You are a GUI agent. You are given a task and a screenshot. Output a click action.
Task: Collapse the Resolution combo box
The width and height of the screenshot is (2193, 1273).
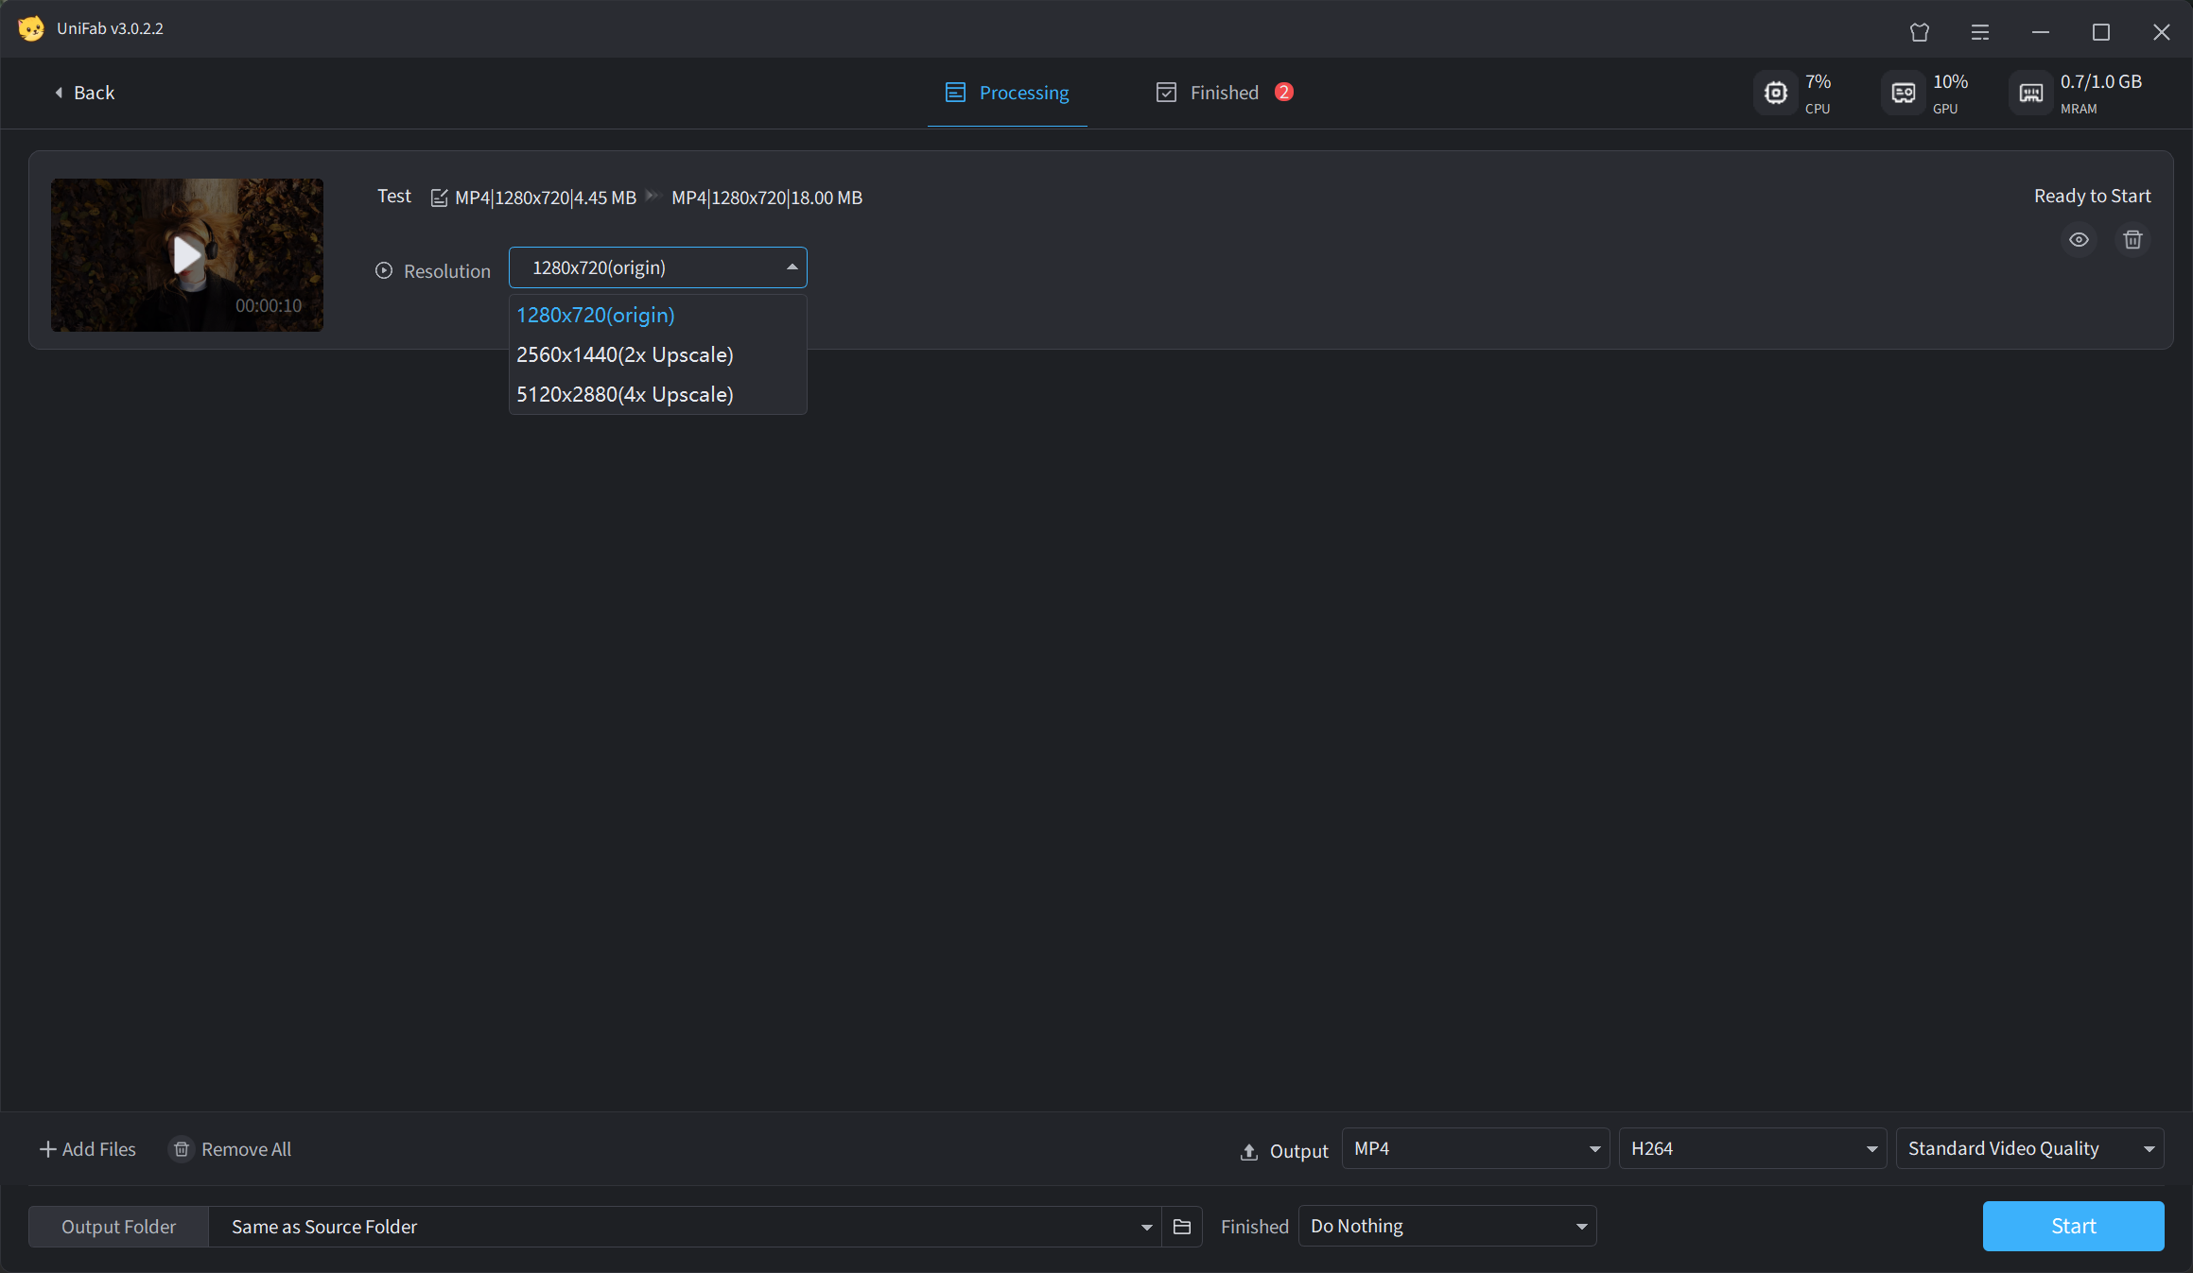coord(658,267)
